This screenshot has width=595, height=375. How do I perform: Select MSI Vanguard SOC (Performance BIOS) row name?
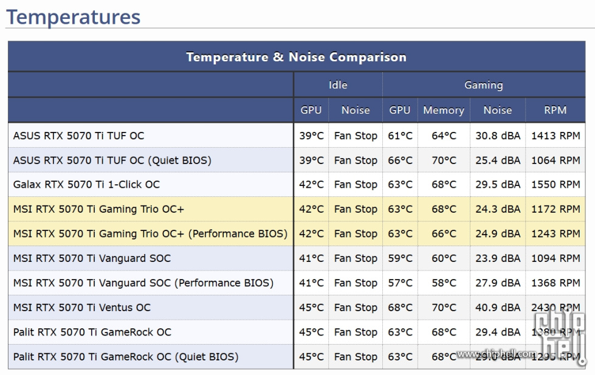tap(143, 283)
